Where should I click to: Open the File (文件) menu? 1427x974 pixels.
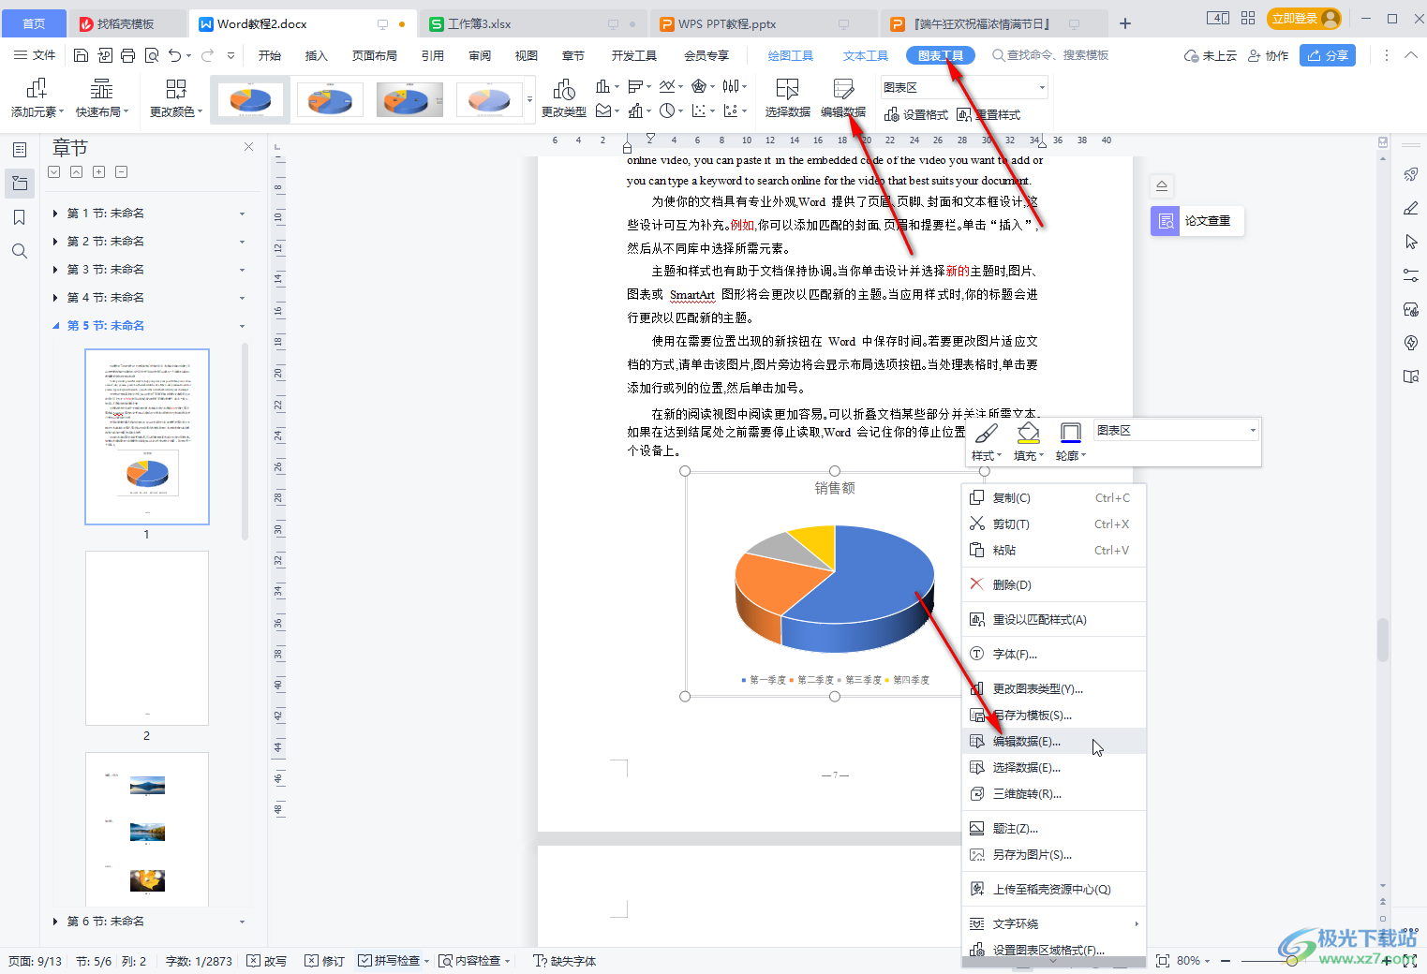click(x=35, y=55)
